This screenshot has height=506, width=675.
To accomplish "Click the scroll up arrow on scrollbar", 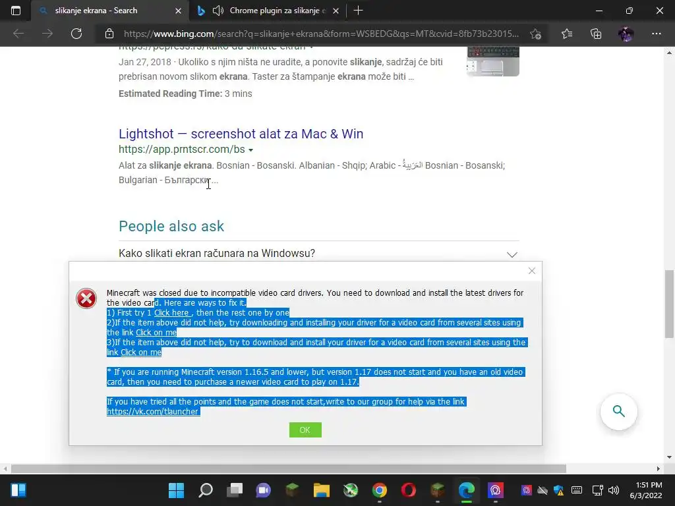I will 669,53.
